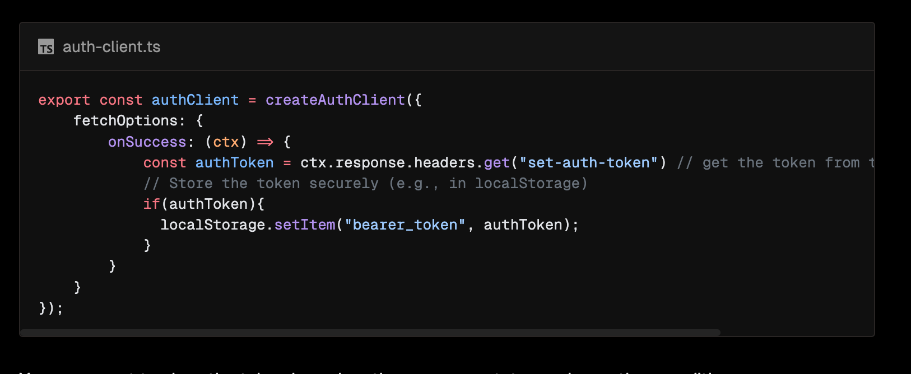The image size is (911, 374).
Task: Click the final closing "});" line
Action: point(50,308)
